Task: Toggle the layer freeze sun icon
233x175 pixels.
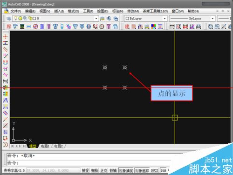Action: click(21, 19)
